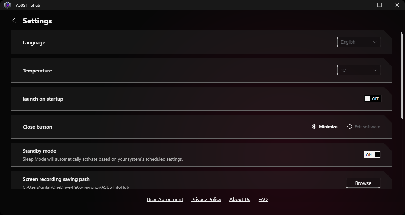Close the ASUS InfoHub window
This screenshot has height=215, width=405.
pos(397,5)
